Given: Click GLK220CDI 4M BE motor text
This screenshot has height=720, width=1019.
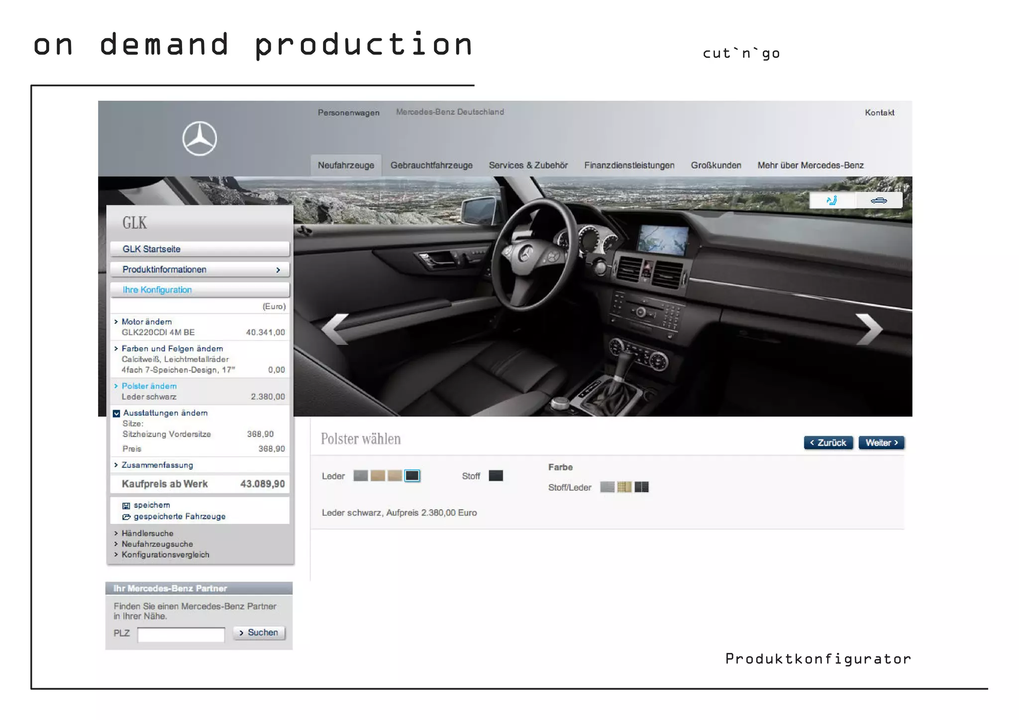Looking at the screenshot, I should click(158, 332).
